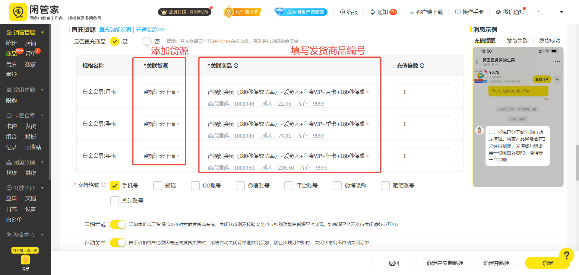The width and height of the screenshot is (579, 275).
Task: Open the 客服 support icon
Action: tap(343, 12)
